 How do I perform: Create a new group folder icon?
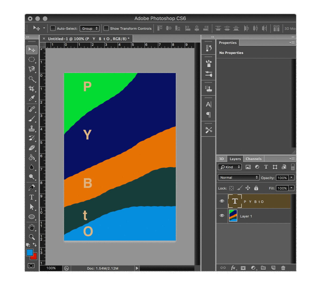pos(263,268)
